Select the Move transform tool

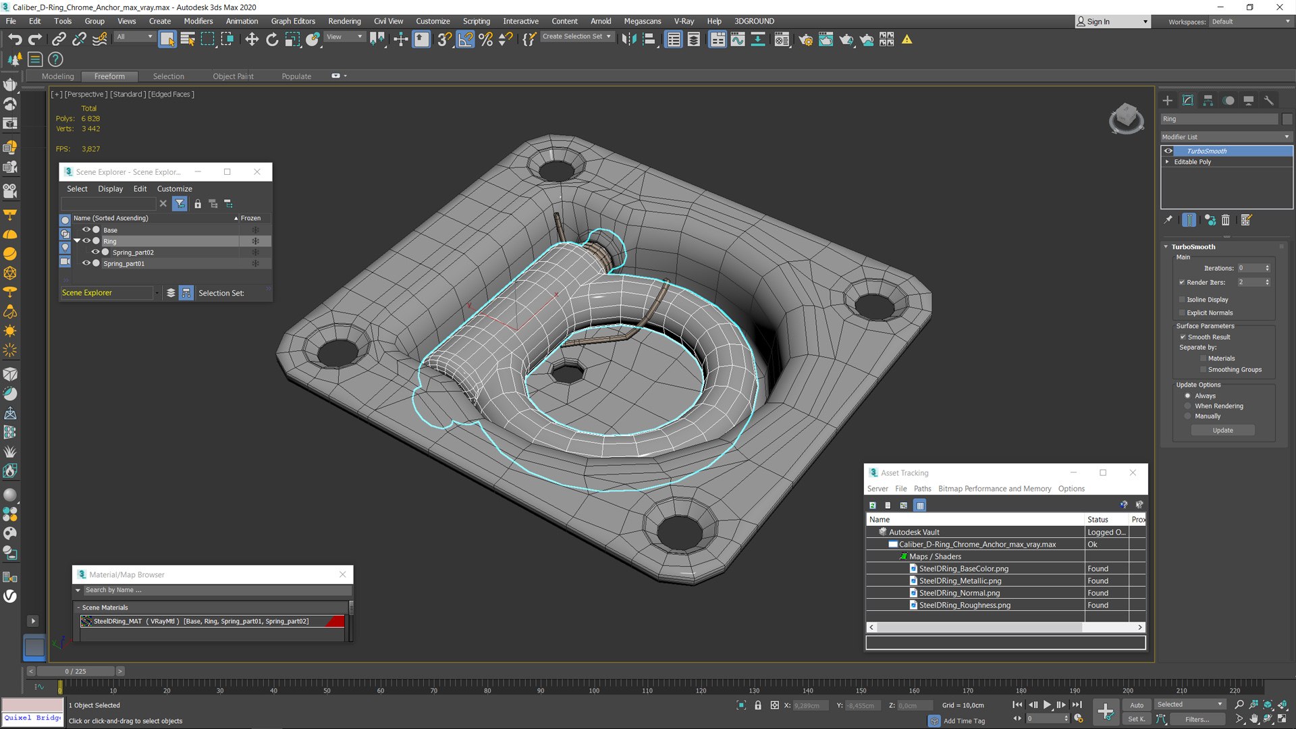251,39
